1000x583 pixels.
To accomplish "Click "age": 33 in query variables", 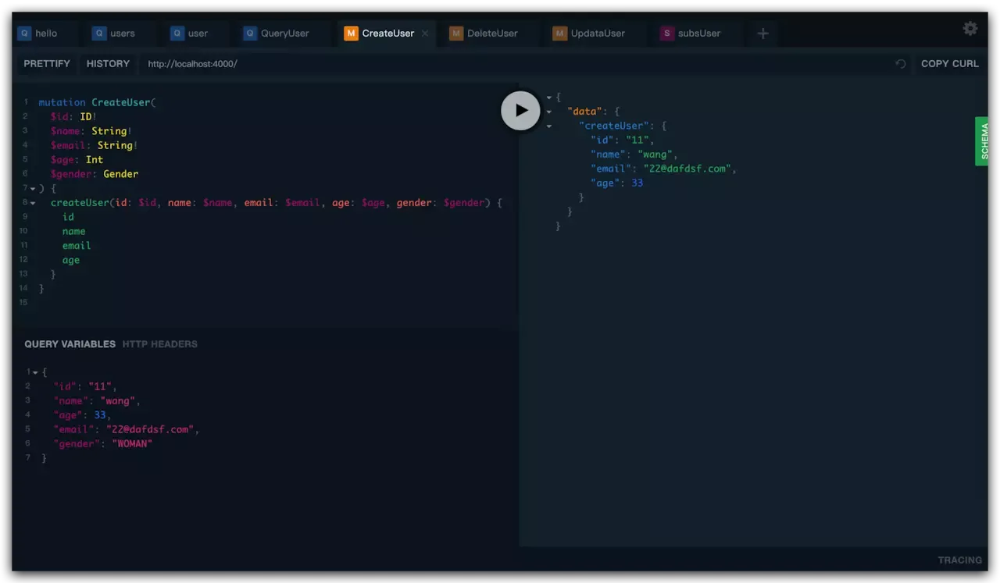I will pyautogui.click(x=80, y=415).
